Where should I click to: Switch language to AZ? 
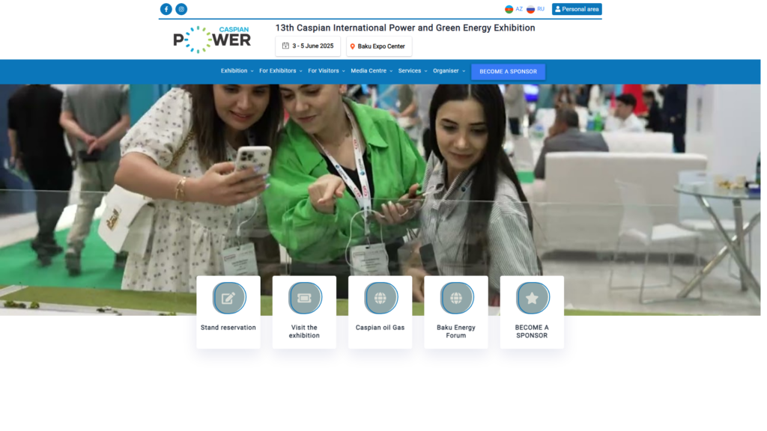(x=519, y=9)
